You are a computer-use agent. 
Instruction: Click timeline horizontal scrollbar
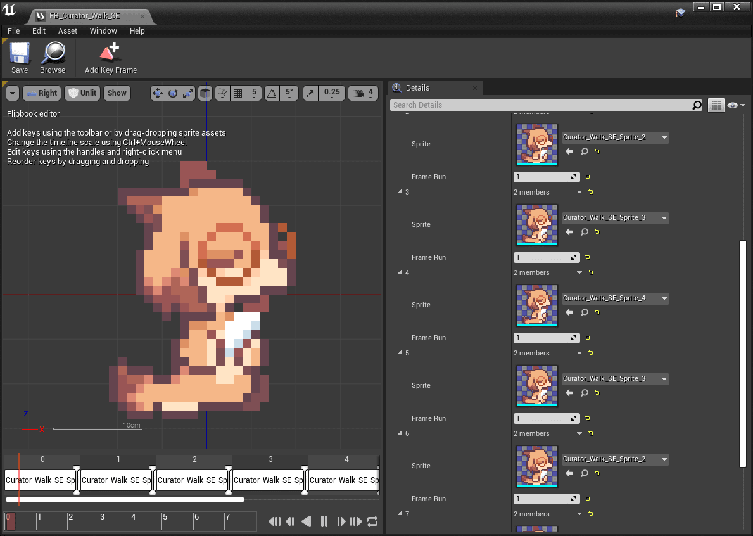(x=125, y=499)
